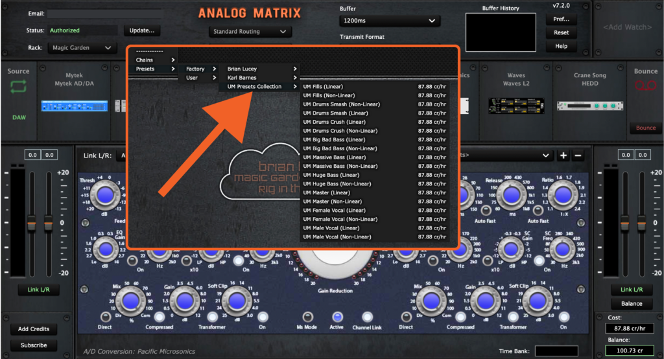Click Link L/R under the input faders

38,290
